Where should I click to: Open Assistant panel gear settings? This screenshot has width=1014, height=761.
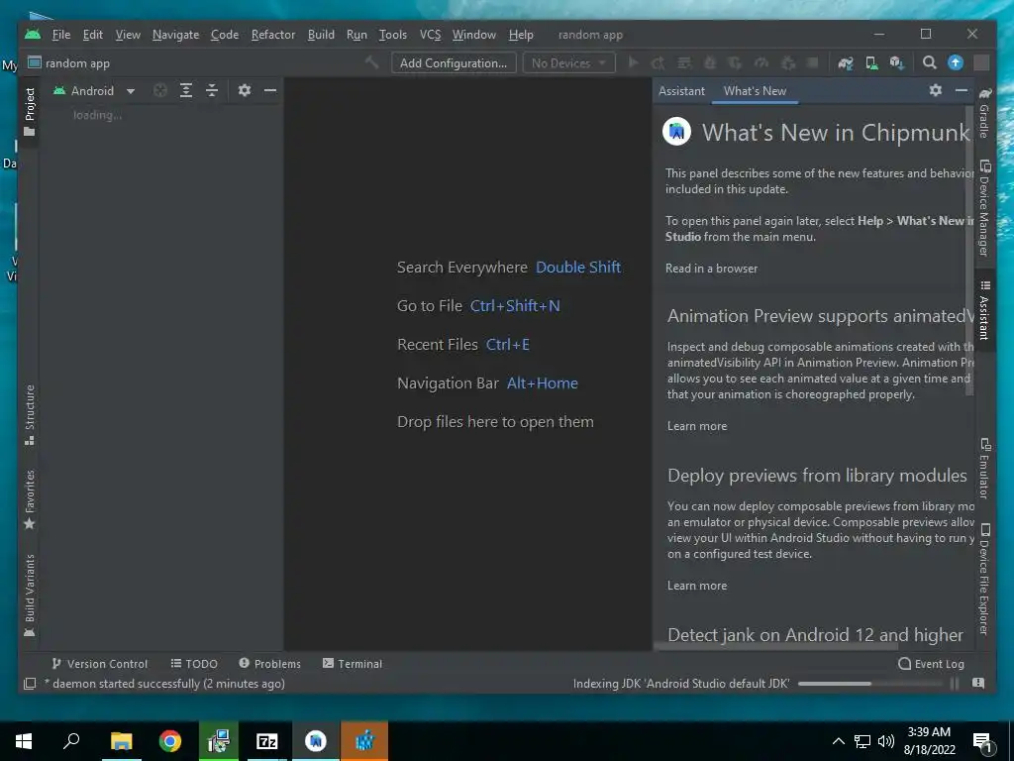pos(935,90)
